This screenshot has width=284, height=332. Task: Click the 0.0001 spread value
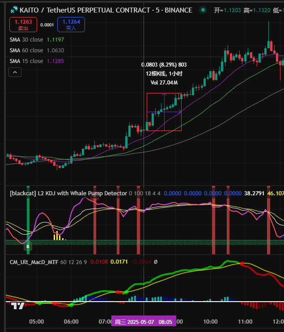pos(47,25)
